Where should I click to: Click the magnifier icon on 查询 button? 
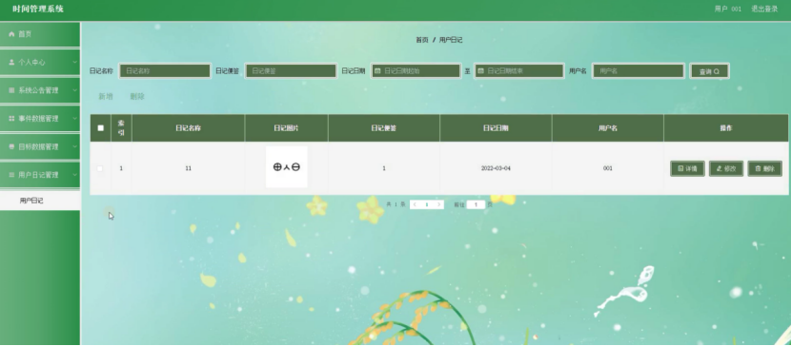717,72
